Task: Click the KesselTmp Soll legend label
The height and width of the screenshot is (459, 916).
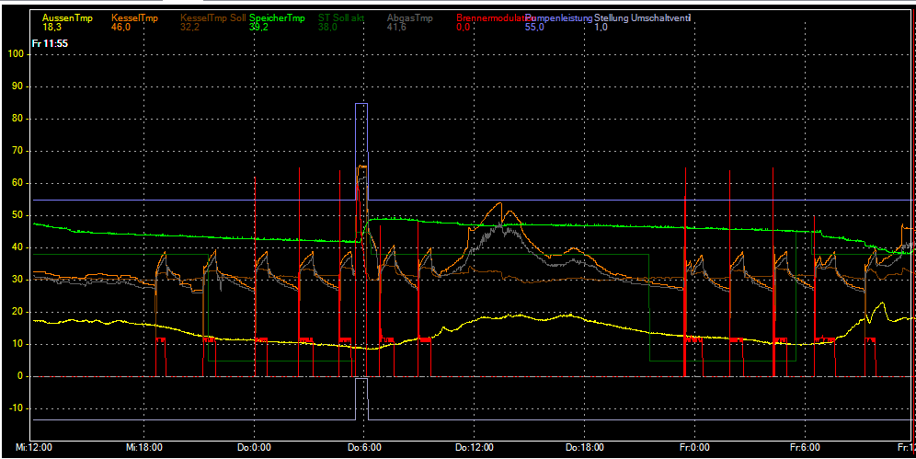Action: click(213, 18)
